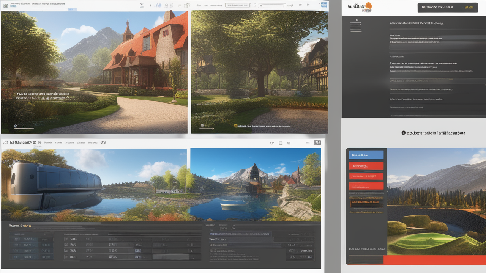Image resolution: width=486 pixels, height=273 pixels.
Task: Click the small yellow badge icon under the tree image
Action: [235, 126]
